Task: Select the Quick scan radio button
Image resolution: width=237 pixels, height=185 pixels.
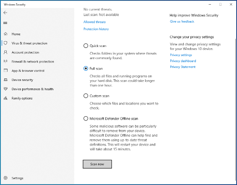Action: pyautogui.click(x=86, y=46)
